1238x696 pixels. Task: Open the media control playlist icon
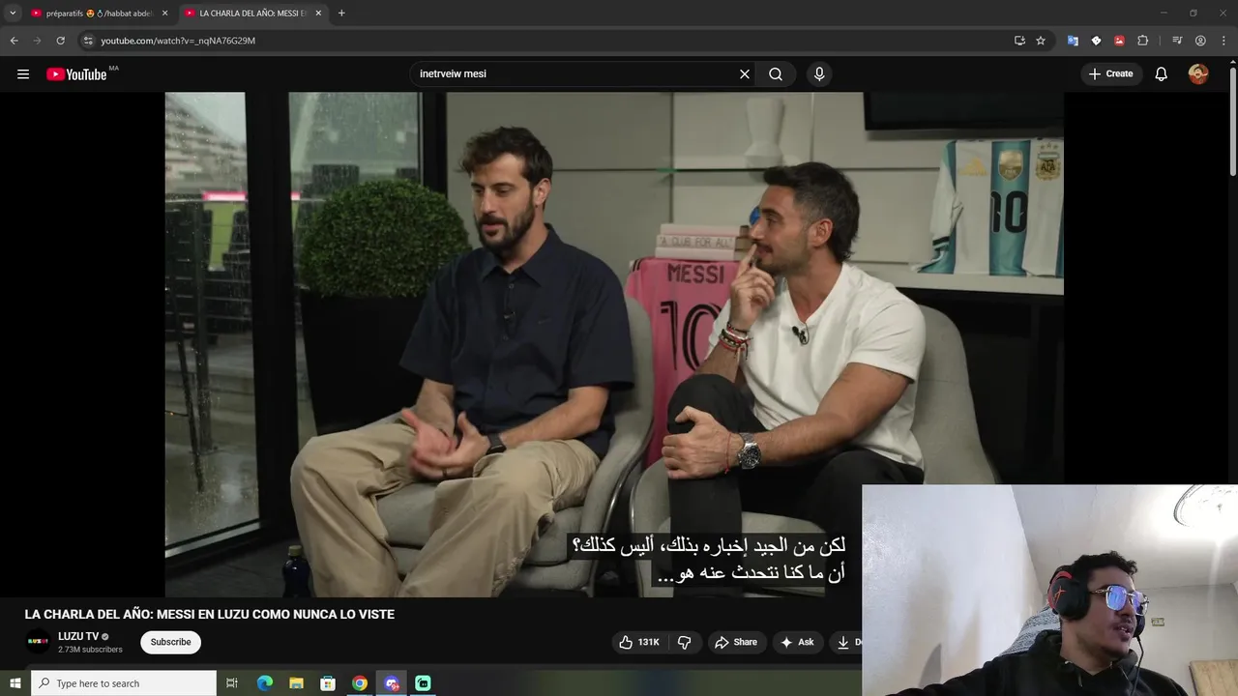click(x=1177, y=41)
